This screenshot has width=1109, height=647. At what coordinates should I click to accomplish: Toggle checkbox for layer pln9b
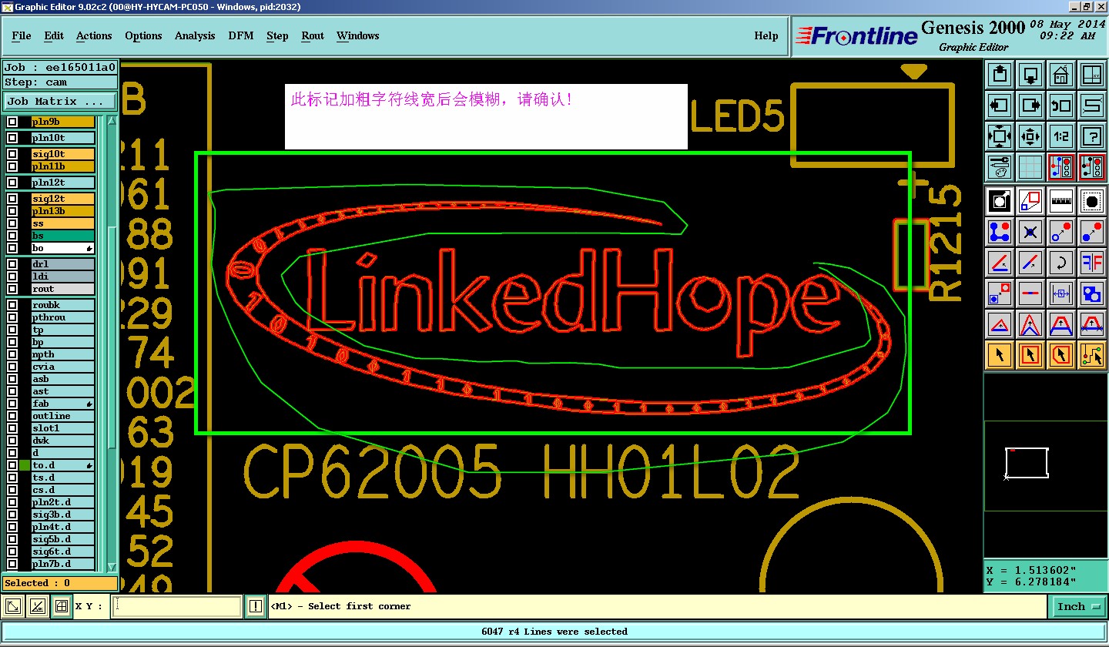12,122
